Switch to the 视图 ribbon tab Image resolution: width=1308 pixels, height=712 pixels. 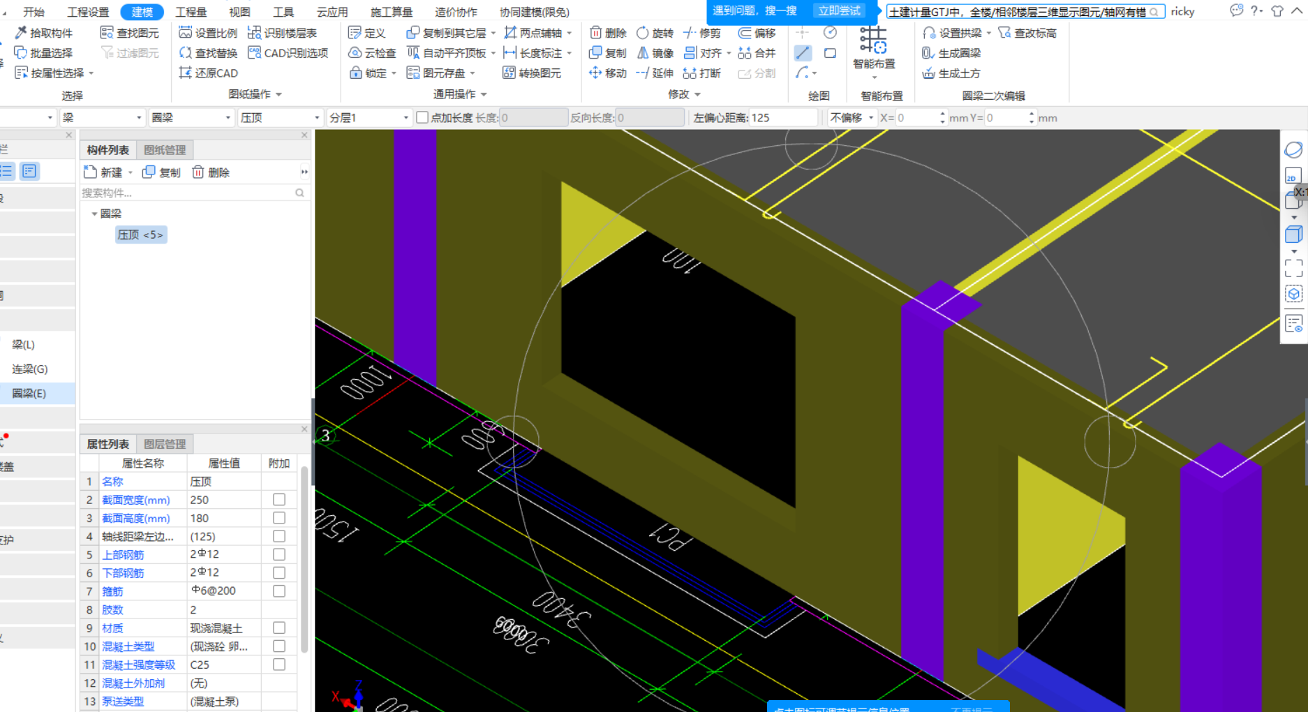(239, 12)
